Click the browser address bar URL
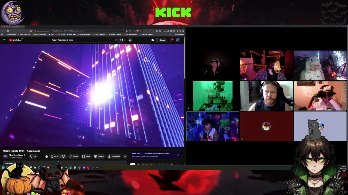348x195 pixels. pos(60,31)
